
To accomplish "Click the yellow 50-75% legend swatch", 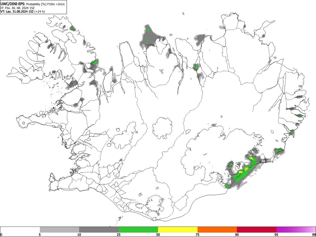I will click(178, 230).
